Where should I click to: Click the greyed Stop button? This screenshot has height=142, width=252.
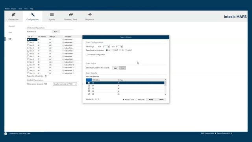[122, 68]
